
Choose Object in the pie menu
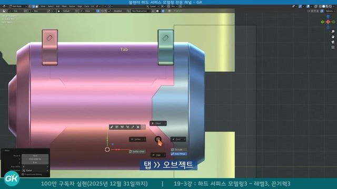tap(158, 123)
